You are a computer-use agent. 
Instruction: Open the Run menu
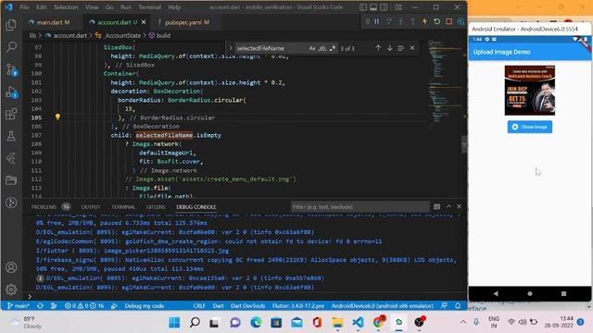[126, 7]
